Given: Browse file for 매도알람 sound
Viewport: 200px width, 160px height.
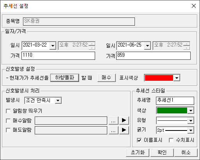Looking at the screenshot, I should click(x=113, y=130).
